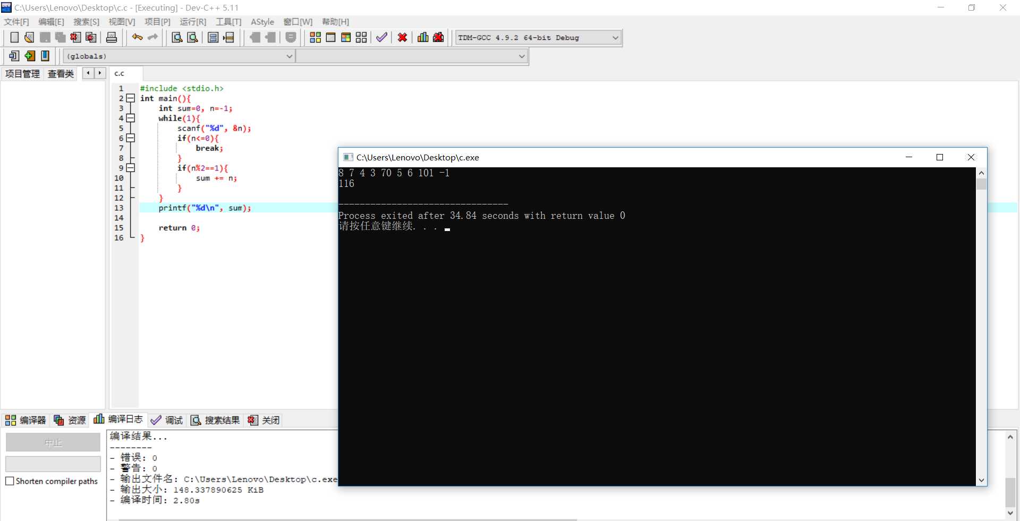Click the Goto function toolbar icon

click(213, 37)
